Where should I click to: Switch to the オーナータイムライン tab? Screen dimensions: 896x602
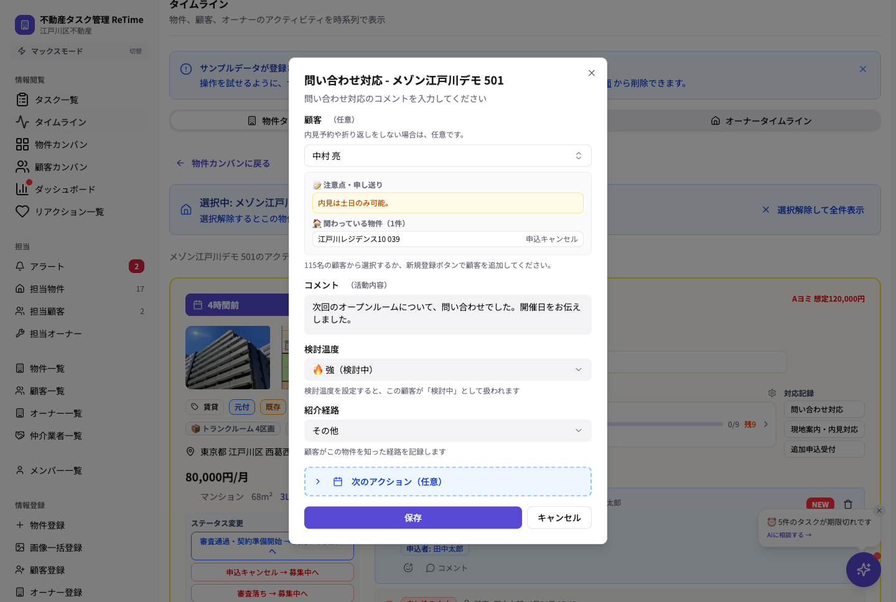pyautogui.click(x=761, y=121)
